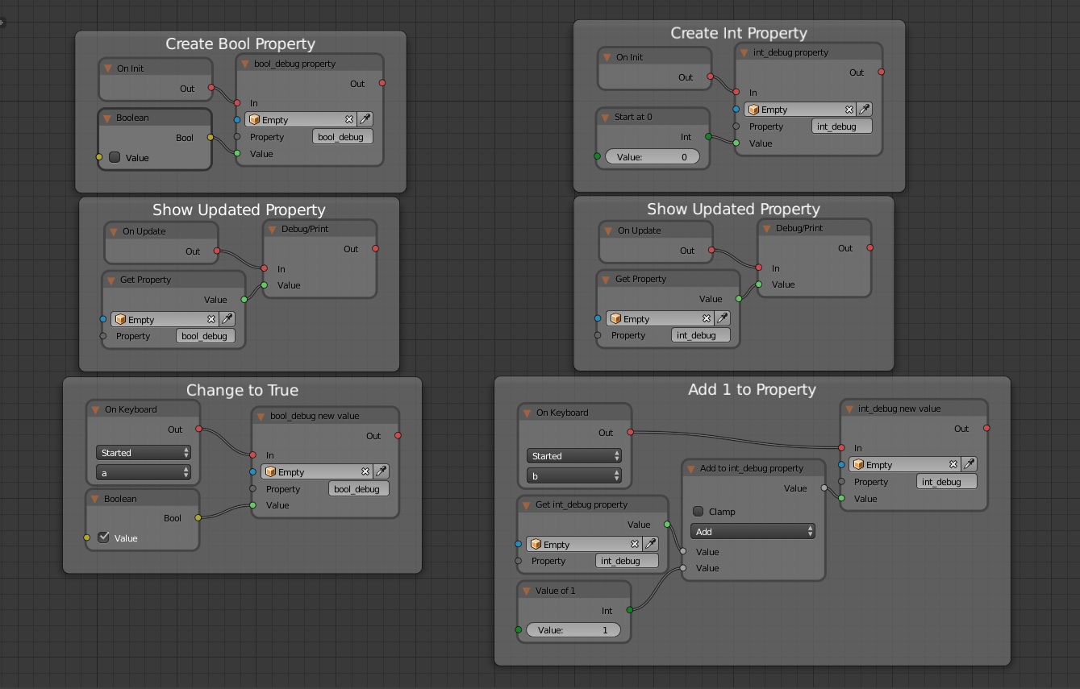Clear Empty object in int_debug property node
The height and width of the screenshot is (689, 1080).
point(849,109)
